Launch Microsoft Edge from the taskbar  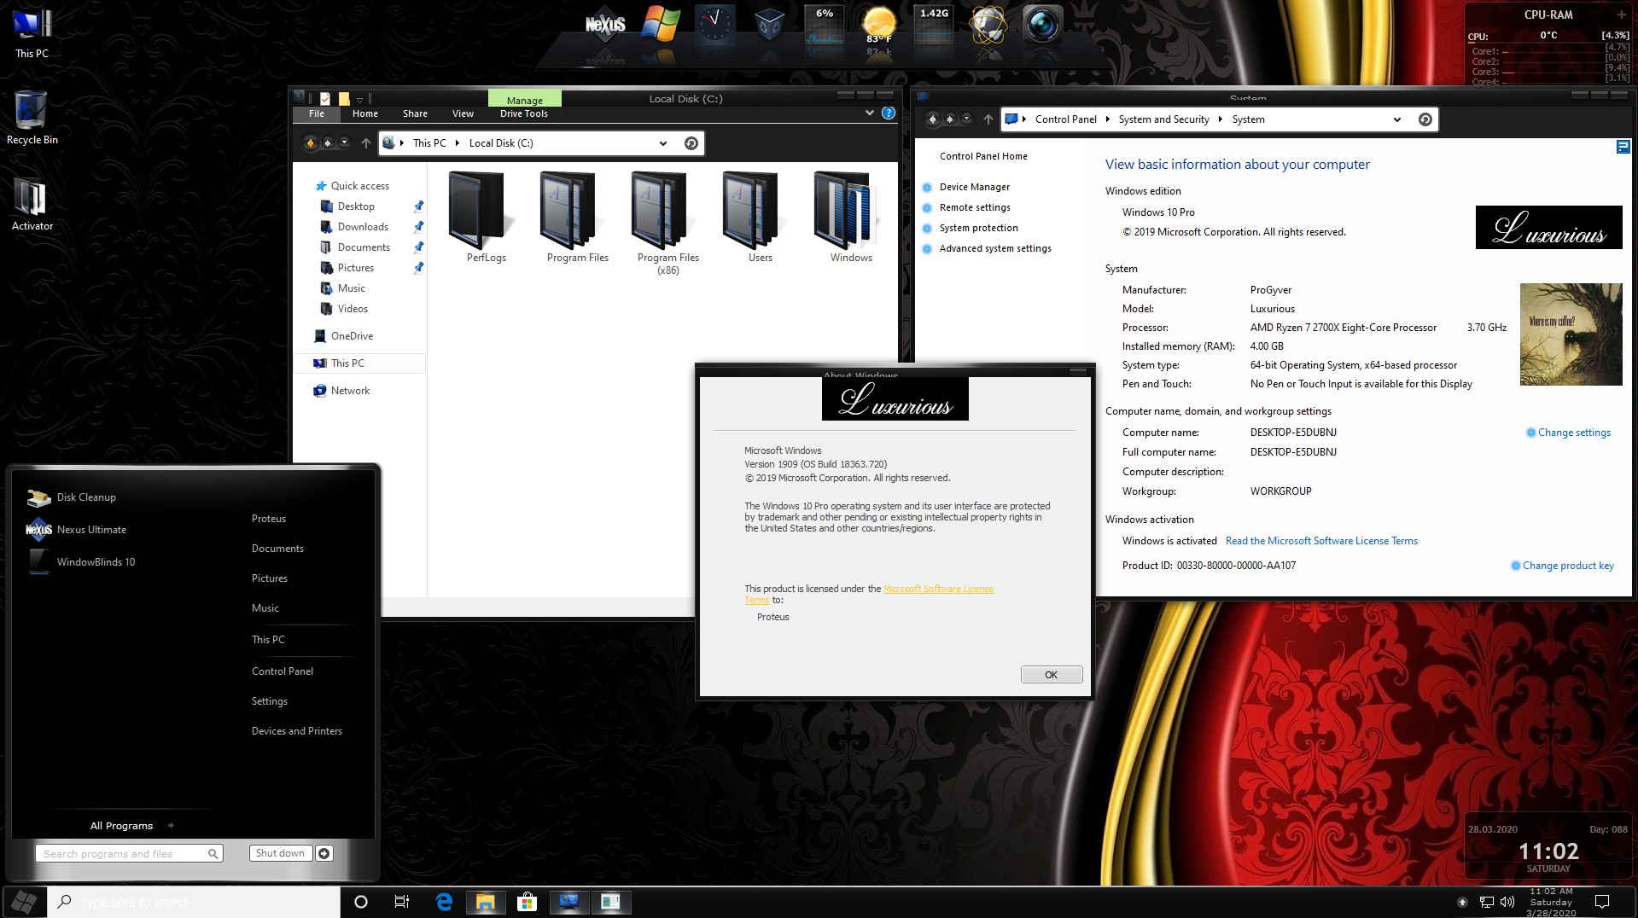coord(444,902)
